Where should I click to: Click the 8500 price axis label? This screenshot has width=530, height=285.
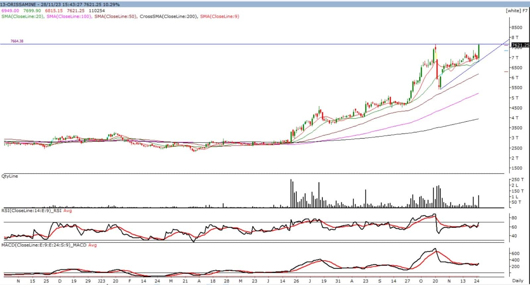click(517, 28)
